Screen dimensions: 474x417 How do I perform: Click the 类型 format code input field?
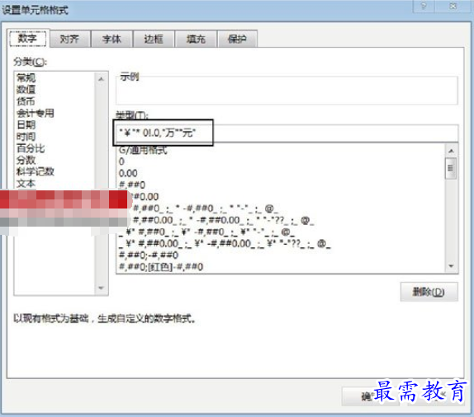[x=287, y=133]
